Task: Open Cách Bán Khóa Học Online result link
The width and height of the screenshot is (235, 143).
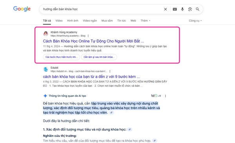Action: coord(93,41)
